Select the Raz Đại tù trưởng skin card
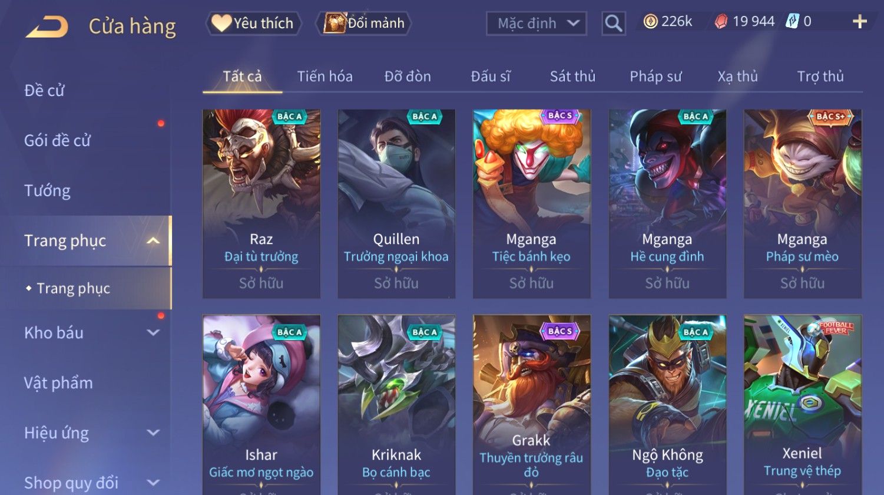Viewport: 884px width, 495px height. [x=261, y=203]
